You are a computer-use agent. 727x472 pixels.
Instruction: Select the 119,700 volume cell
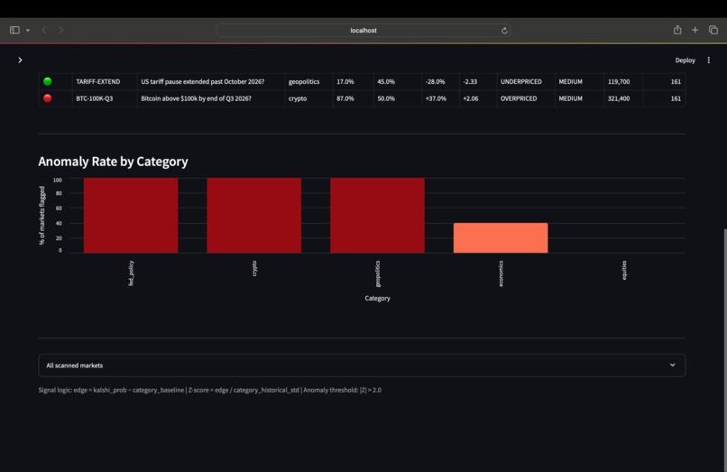pos(623,82)
